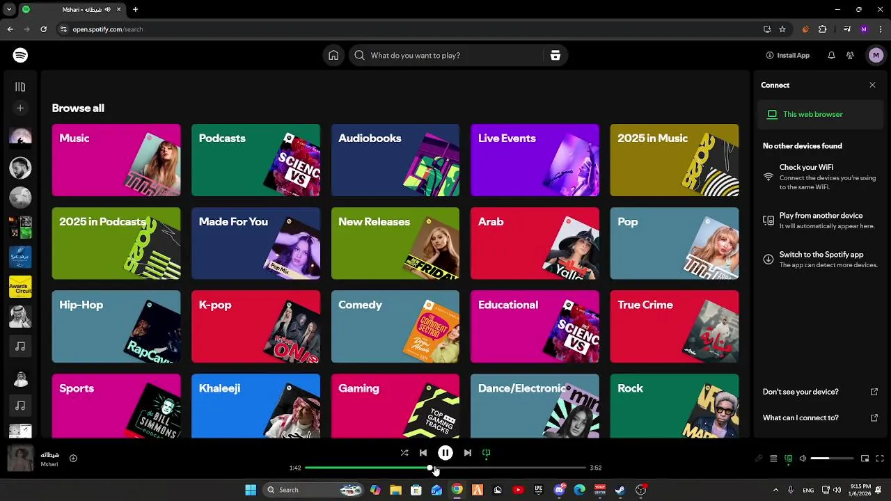
Task: Click the now playing album thumbnail
Action: pyautogui.click(x=20, y=459)
